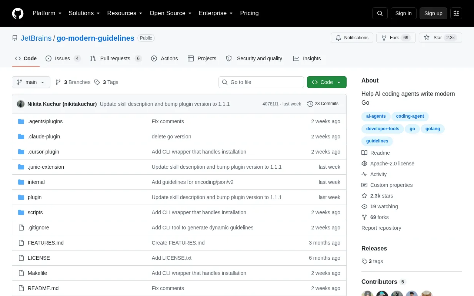Open the JetBrains owner link

pos(36,38)
